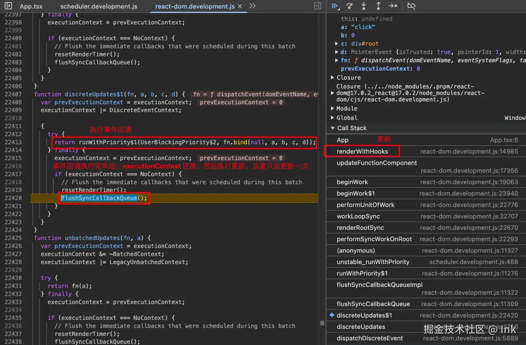
Task: Select the workLoopSync stack frame
Action: [426, 216]
